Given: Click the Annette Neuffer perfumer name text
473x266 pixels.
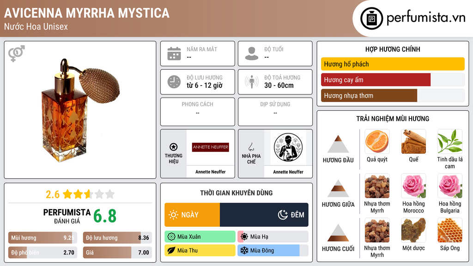Looking at the screenshot, I should [288, 172].
